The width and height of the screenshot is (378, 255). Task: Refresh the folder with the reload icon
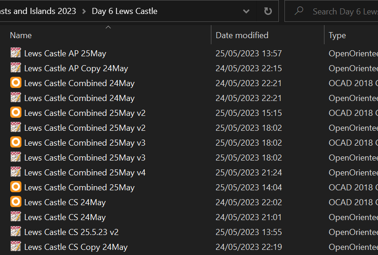pos(268,11)
